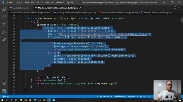This screenshot has width=183, height=102.
Task: Click line number 39 in the gutter
Action: tap(14, 18)
